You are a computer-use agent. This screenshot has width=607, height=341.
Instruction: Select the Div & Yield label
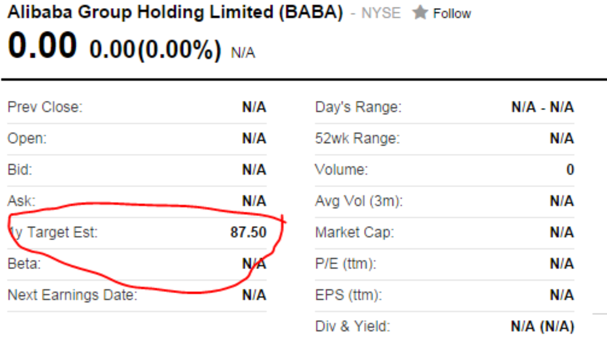(x=352, y=326)
